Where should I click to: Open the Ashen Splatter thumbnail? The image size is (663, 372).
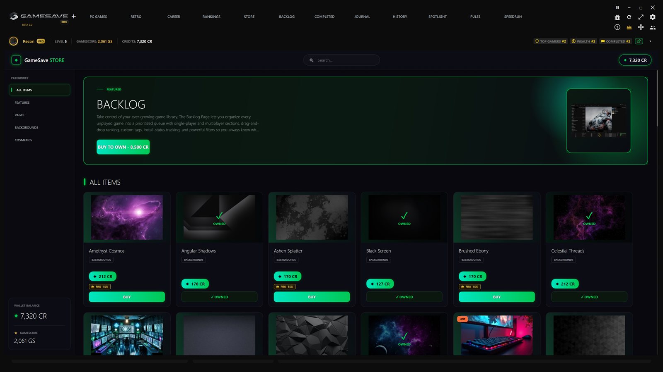pyautogui.click(x=312, y=217)
